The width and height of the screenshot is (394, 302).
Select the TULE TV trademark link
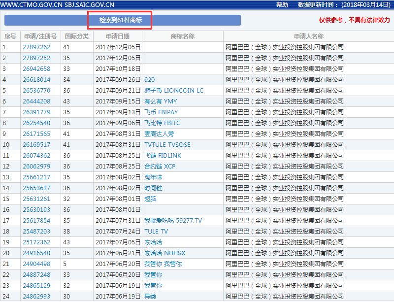pos(156,232)
